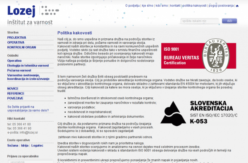Click the safe work training signup link

28,109
